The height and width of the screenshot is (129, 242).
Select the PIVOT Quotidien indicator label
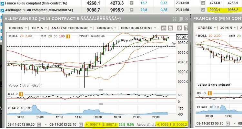92,36
